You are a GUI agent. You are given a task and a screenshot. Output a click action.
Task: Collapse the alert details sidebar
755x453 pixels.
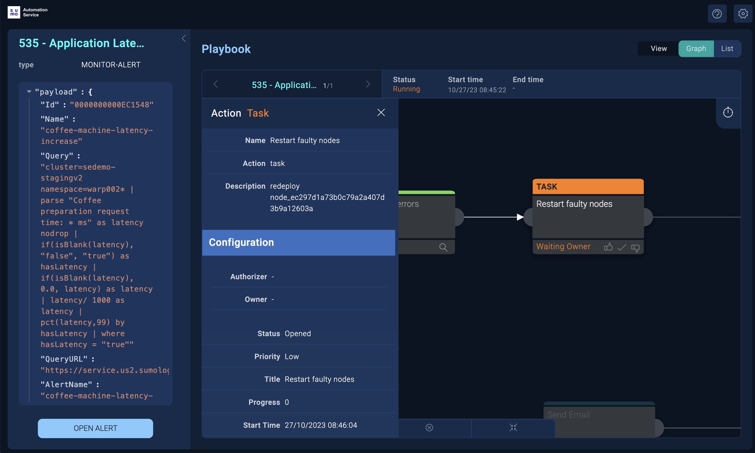[x=183, y=38]
